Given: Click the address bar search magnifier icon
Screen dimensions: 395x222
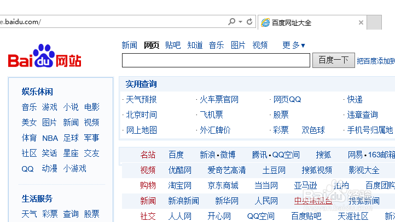Looking at the screenshot, I should tap(231, 22).
